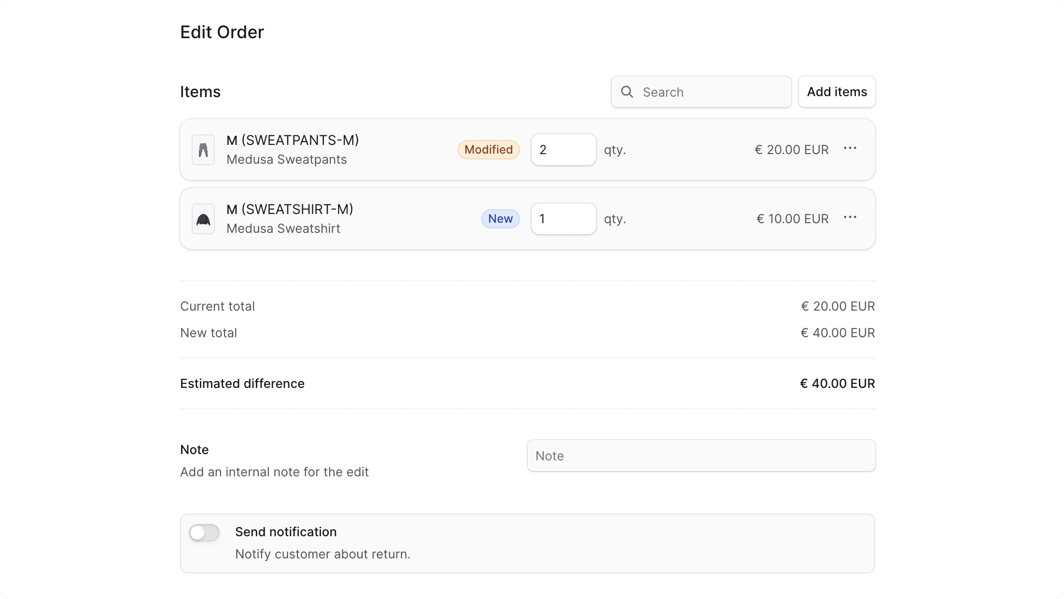Select the M (SWEATSHIRT-M) product title
Viewport: 1064px width, 599px height.
coord(290,209)
